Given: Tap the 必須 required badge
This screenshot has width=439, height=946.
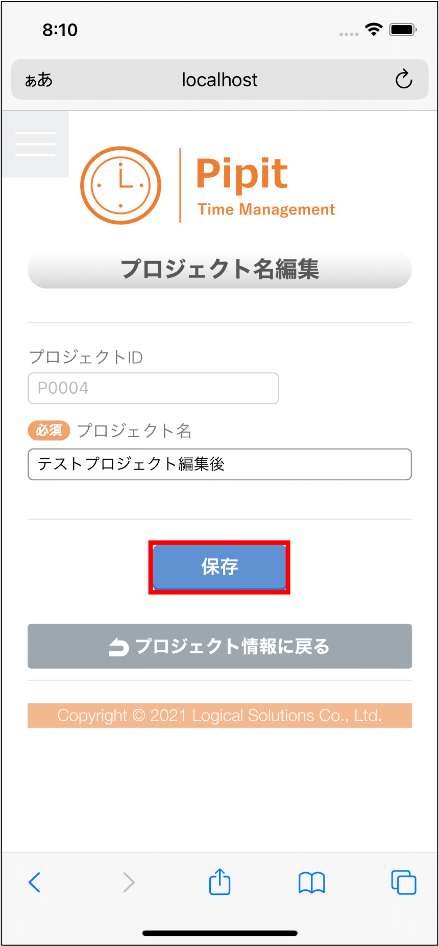Looking at the screenshot, I should [x=48, y=430].
